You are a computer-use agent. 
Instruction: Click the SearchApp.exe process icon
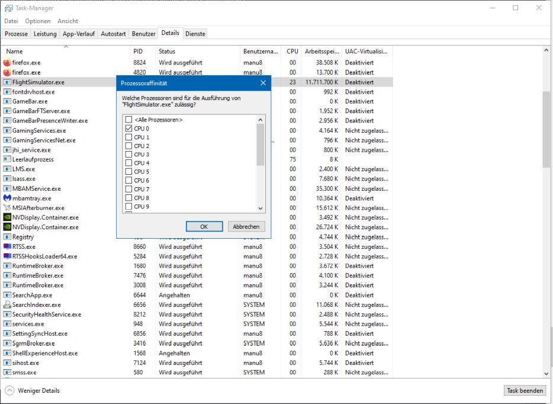pos(7,295)
